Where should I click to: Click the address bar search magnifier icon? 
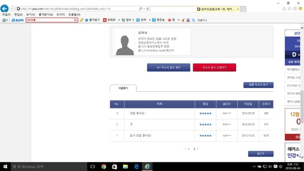coord(141,9)
